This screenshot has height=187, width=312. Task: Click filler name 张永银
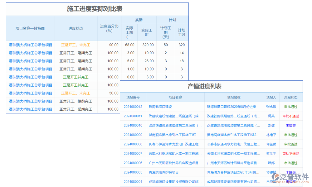click(x=271, y=106)
